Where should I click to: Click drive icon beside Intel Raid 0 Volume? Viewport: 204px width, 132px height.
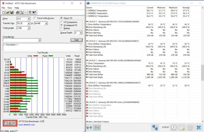[87, 122]
